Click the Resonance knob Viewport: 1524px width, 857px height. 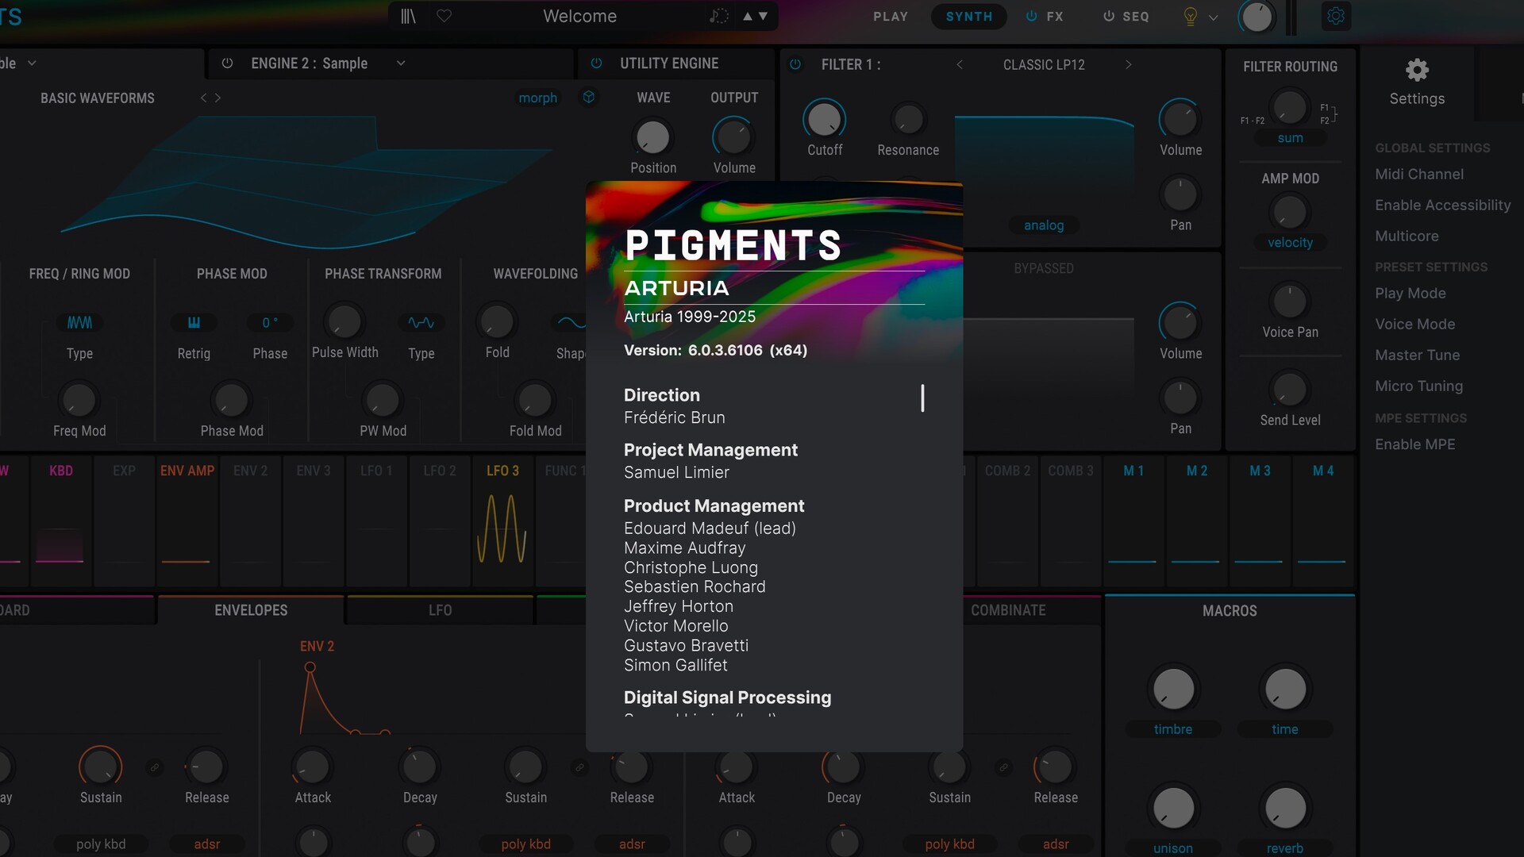pos(908,120)
